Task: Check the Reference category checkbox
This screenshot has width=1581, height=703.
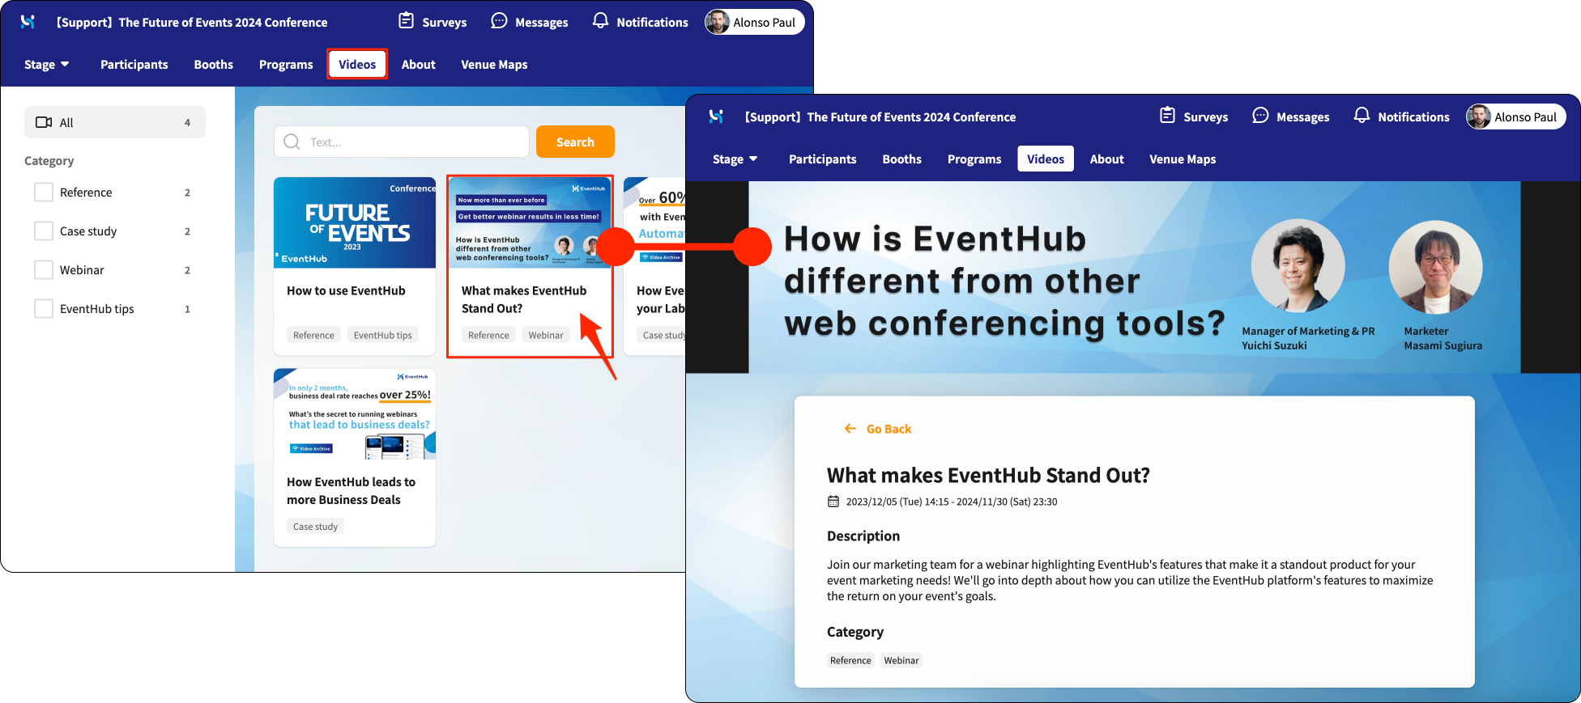Action: point(44,192)
